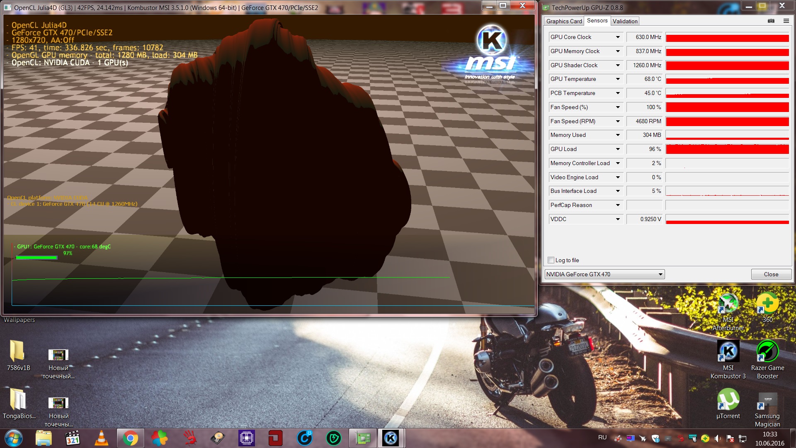This screenshot has height=448, width=796.
Task: Launch Razer Game Booster shortcut
Action: pos(767,352)
